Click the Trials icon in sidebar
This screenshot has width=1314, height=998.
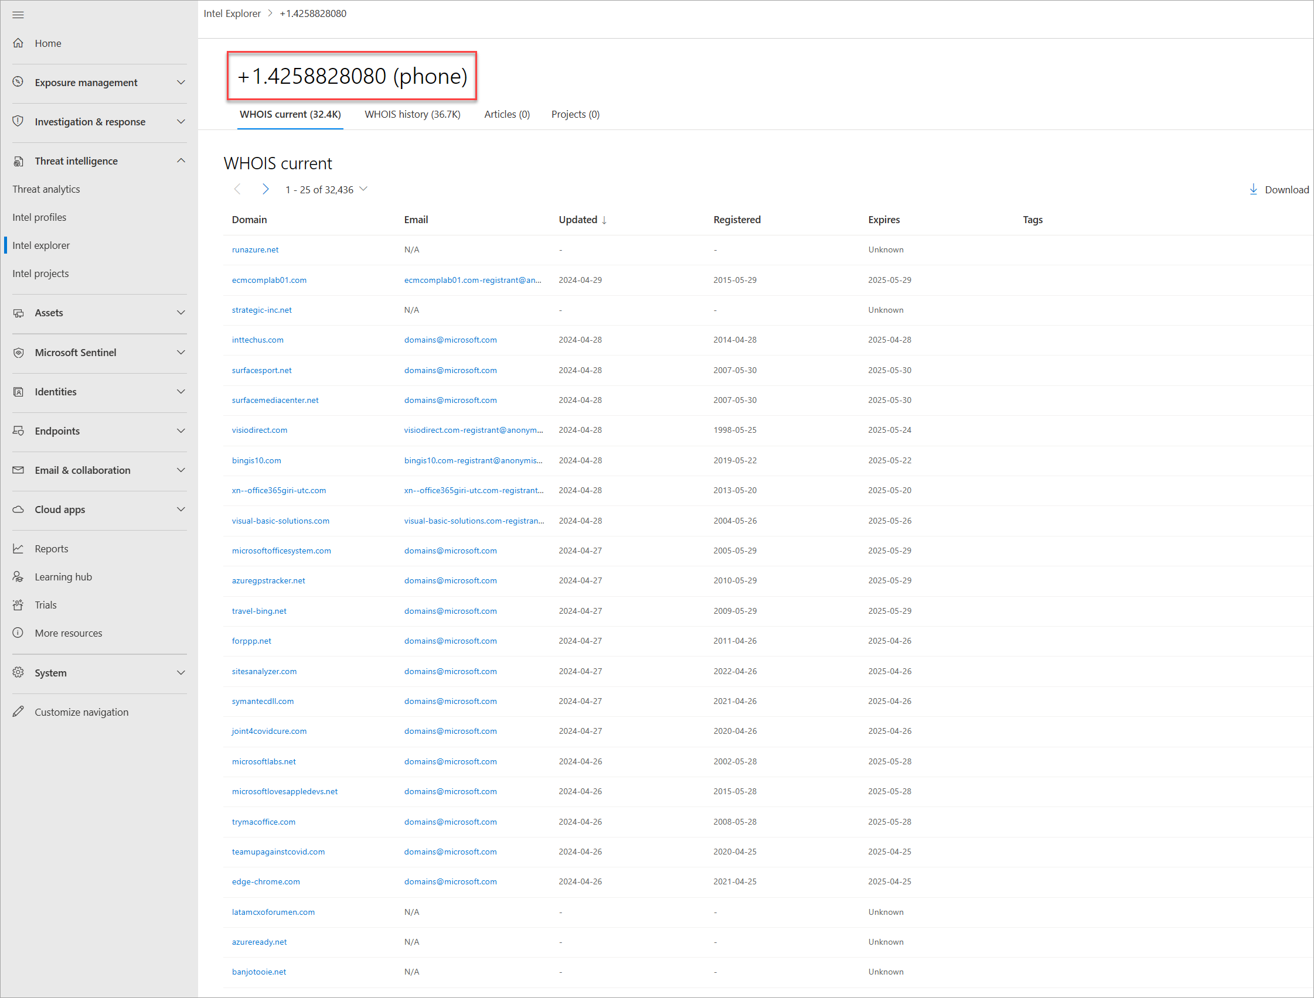click(18, 604)
